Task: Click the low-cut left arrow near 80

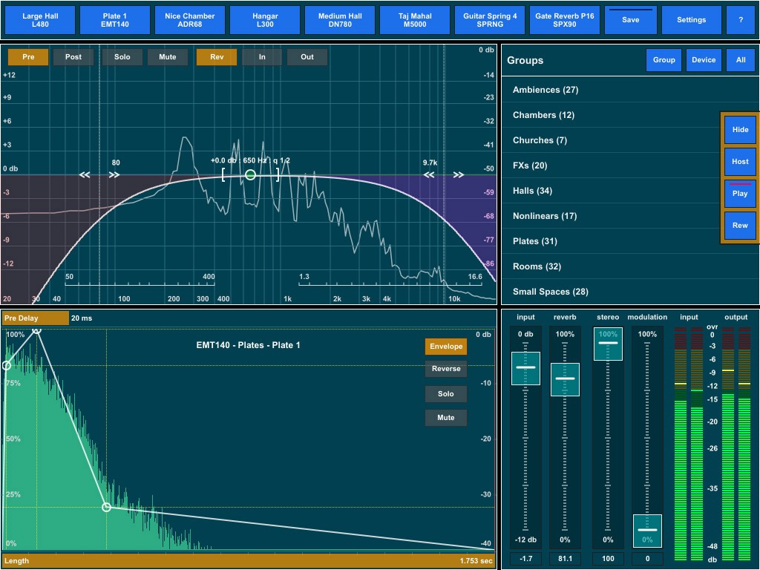Action: (85, 175)
